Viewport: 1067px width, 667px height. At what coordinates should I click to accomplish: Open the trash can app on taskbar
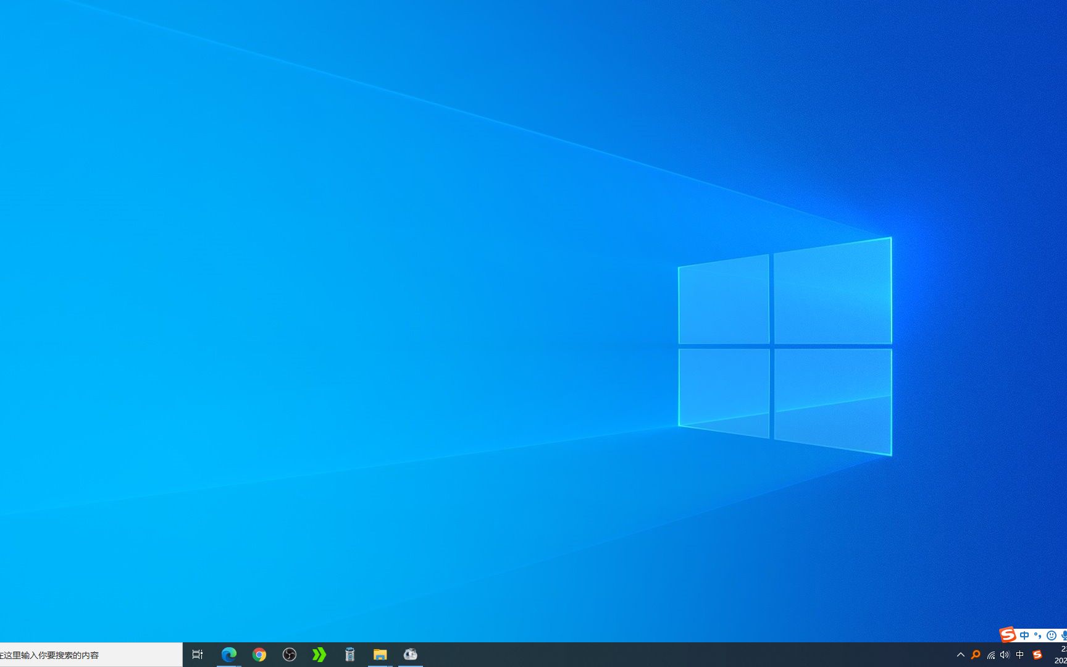tap(350, 655)
